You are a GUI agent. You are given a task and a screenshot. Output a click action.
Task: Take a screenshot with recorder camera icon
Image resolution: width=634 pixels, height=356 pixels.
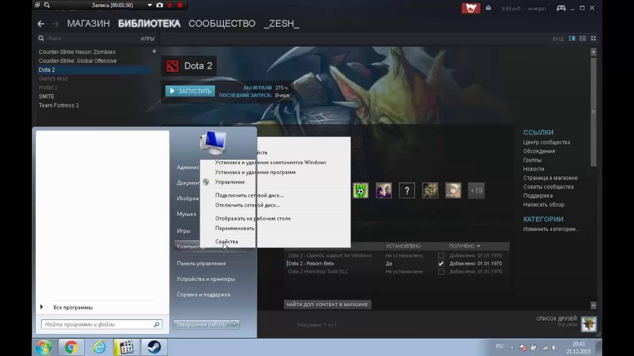tap(159, 5)
